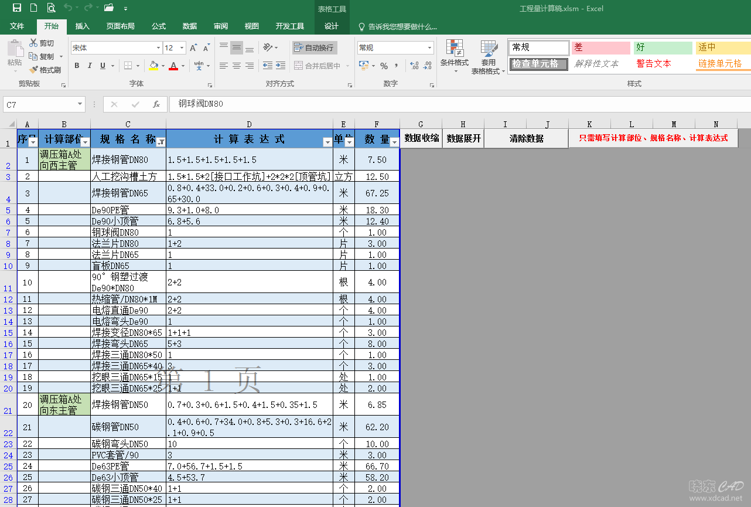Click increase decimal places icon

pyautogui.click(x=414, y=66)
